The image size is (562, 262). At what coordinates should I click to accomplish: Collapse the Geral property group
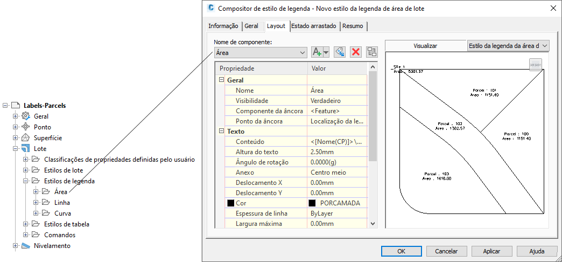pos(221,80)
